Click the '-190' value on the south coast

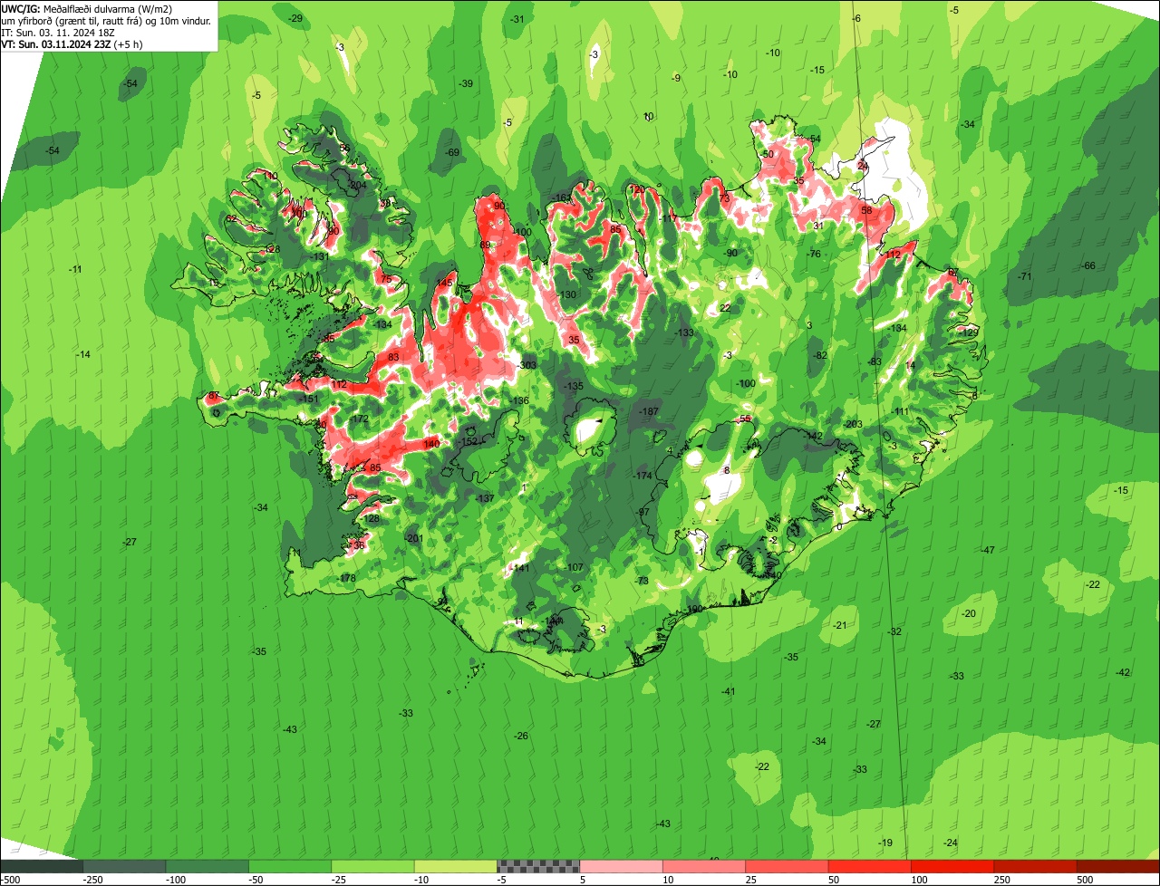693,609
